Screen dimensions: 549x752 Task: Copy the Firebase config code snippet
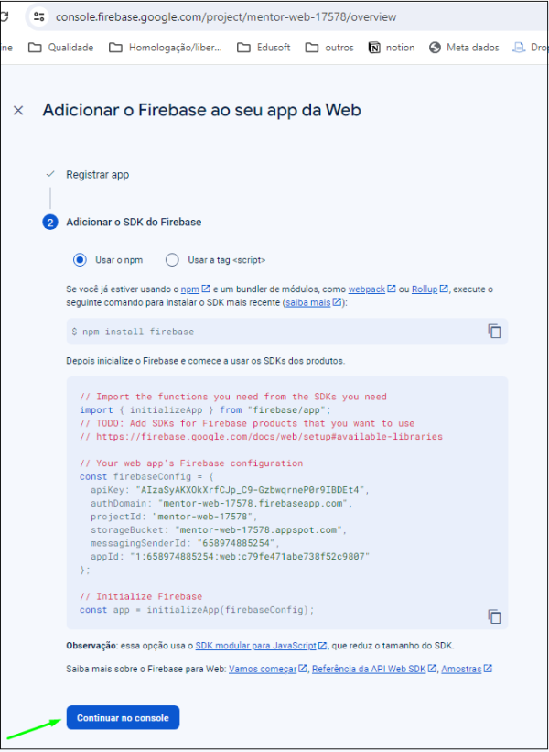pos(494,616)
